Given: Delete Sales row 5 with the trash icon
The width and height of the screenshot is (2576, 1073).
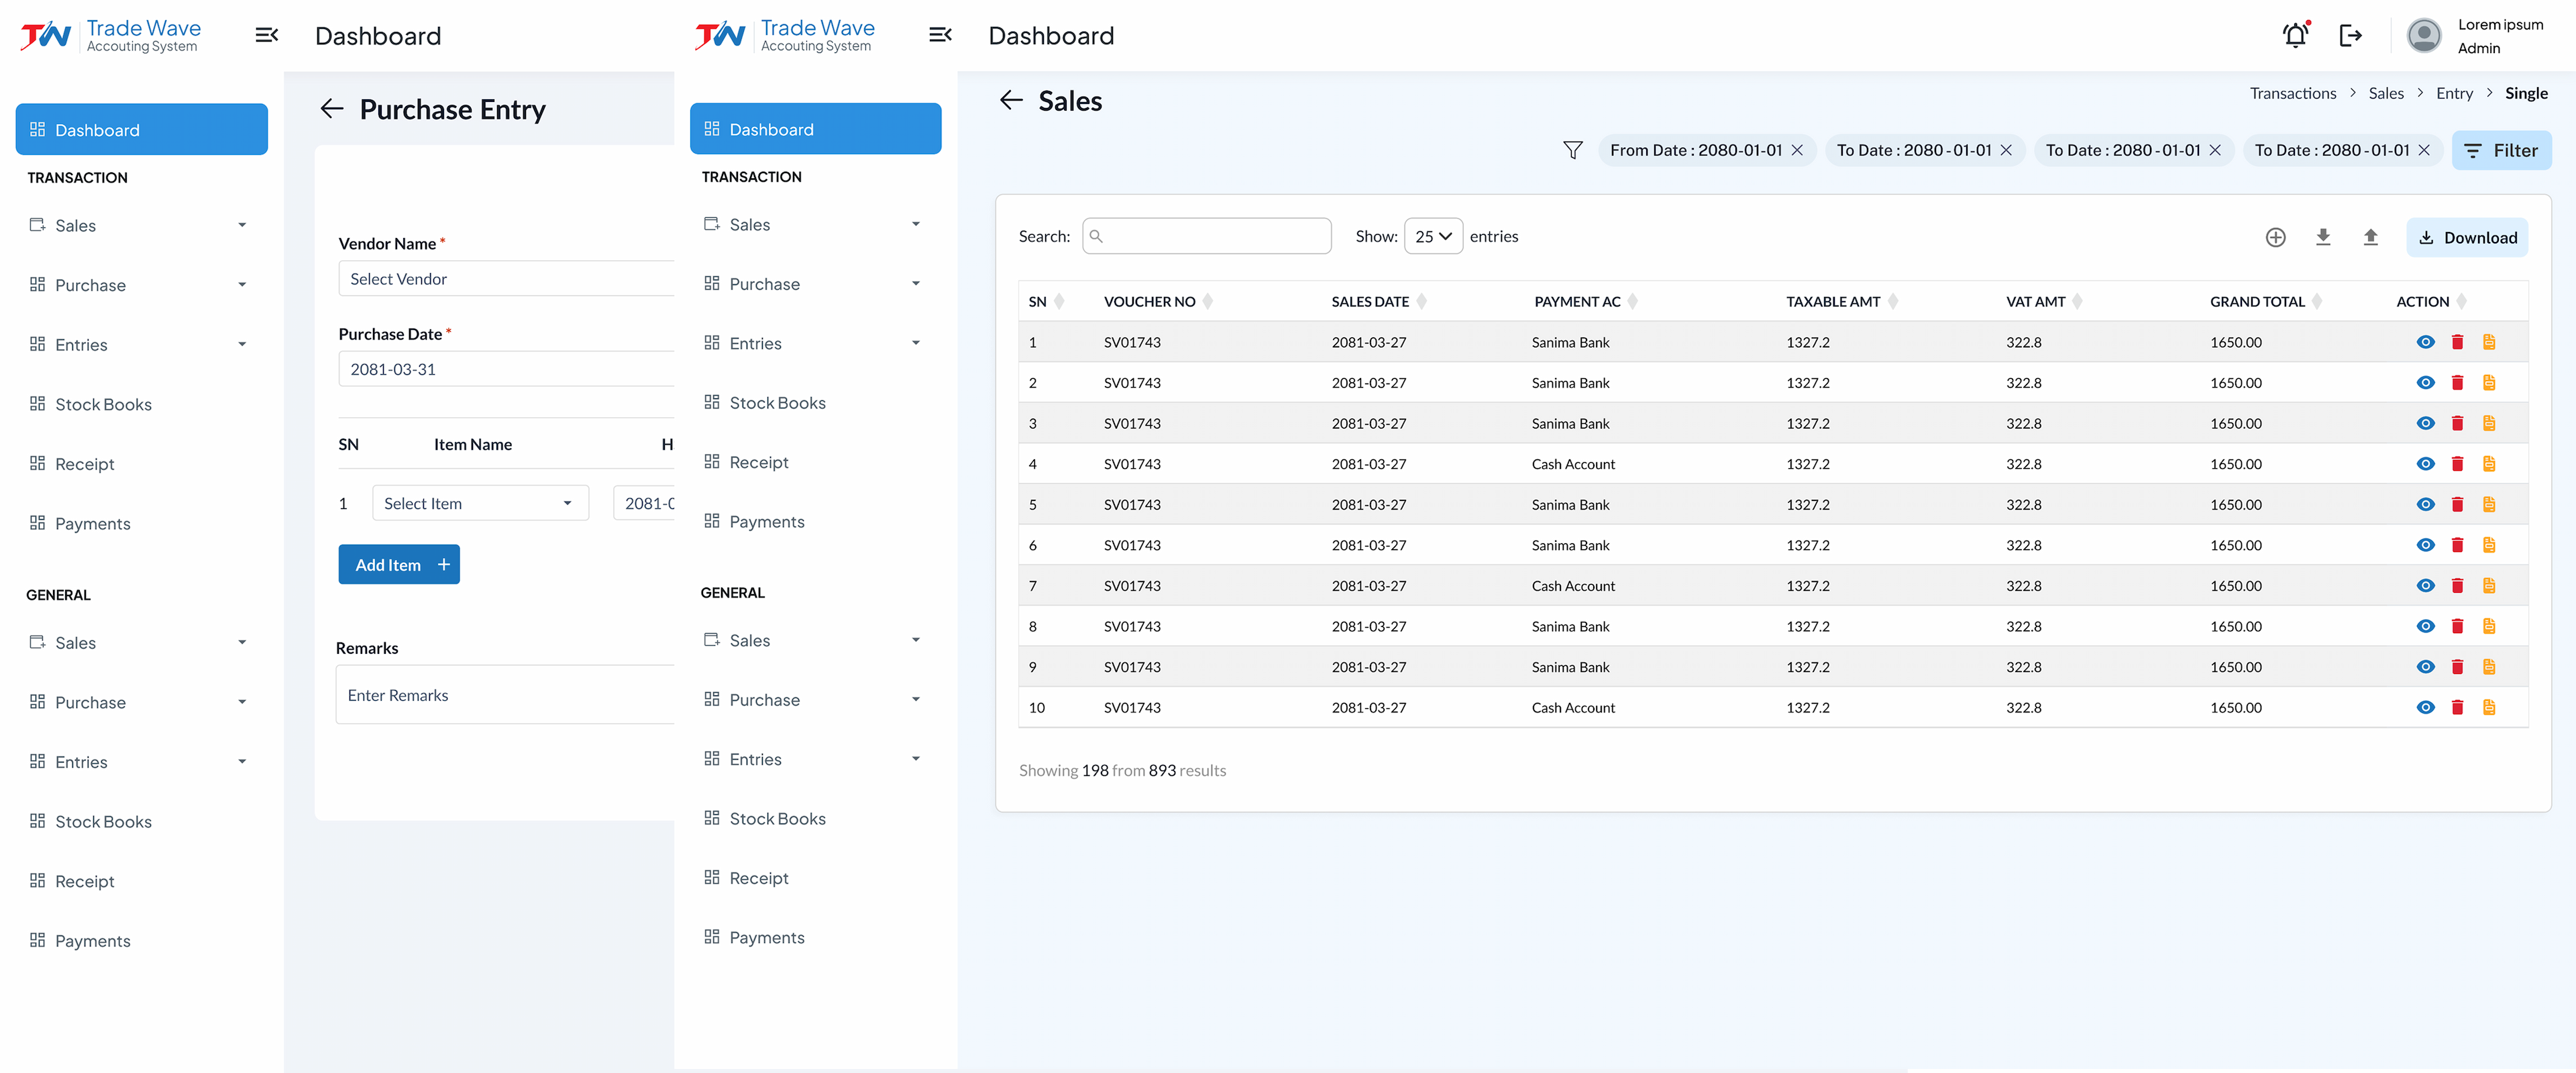Looking at the screenshot, I should (2457, 505).
